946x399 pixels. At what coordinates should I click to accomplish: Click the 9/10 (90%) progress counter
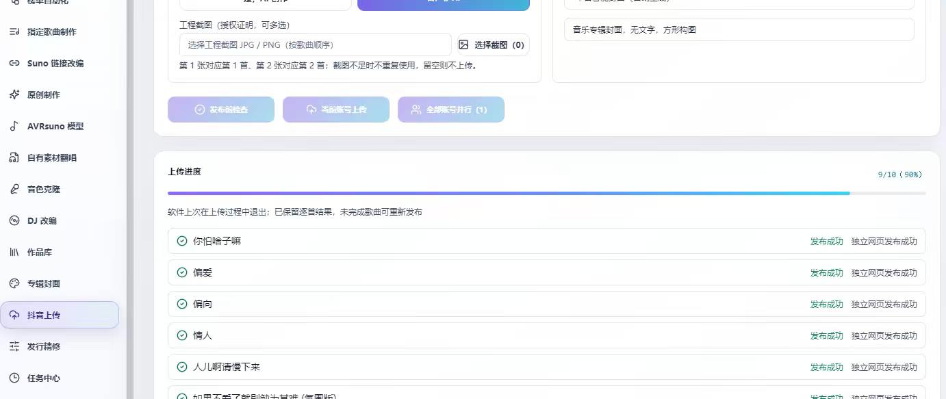(900, 175)
